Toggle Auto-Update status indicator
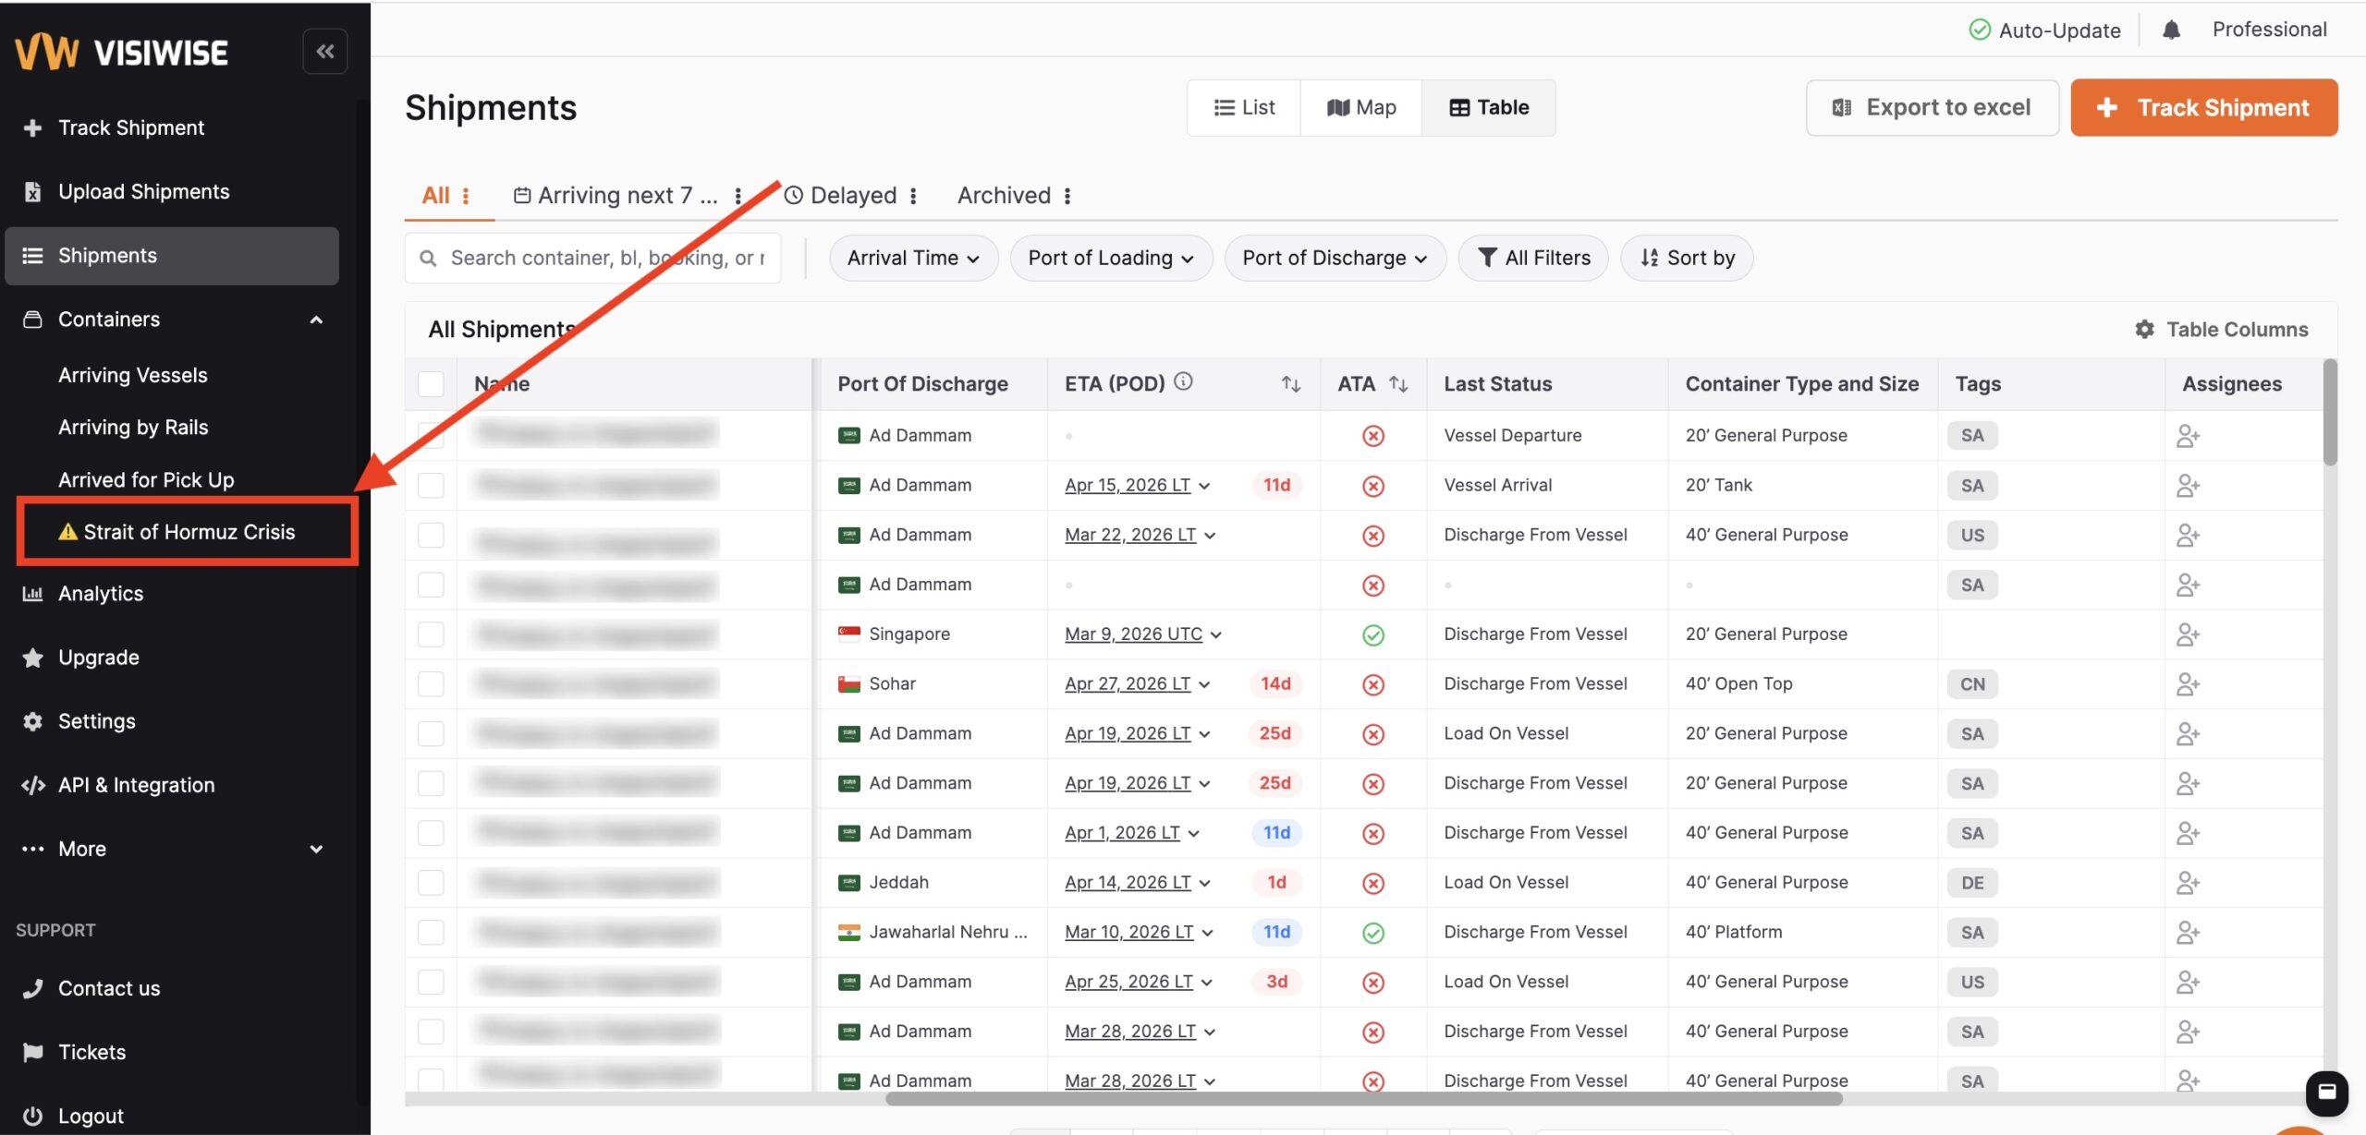 2044,30
